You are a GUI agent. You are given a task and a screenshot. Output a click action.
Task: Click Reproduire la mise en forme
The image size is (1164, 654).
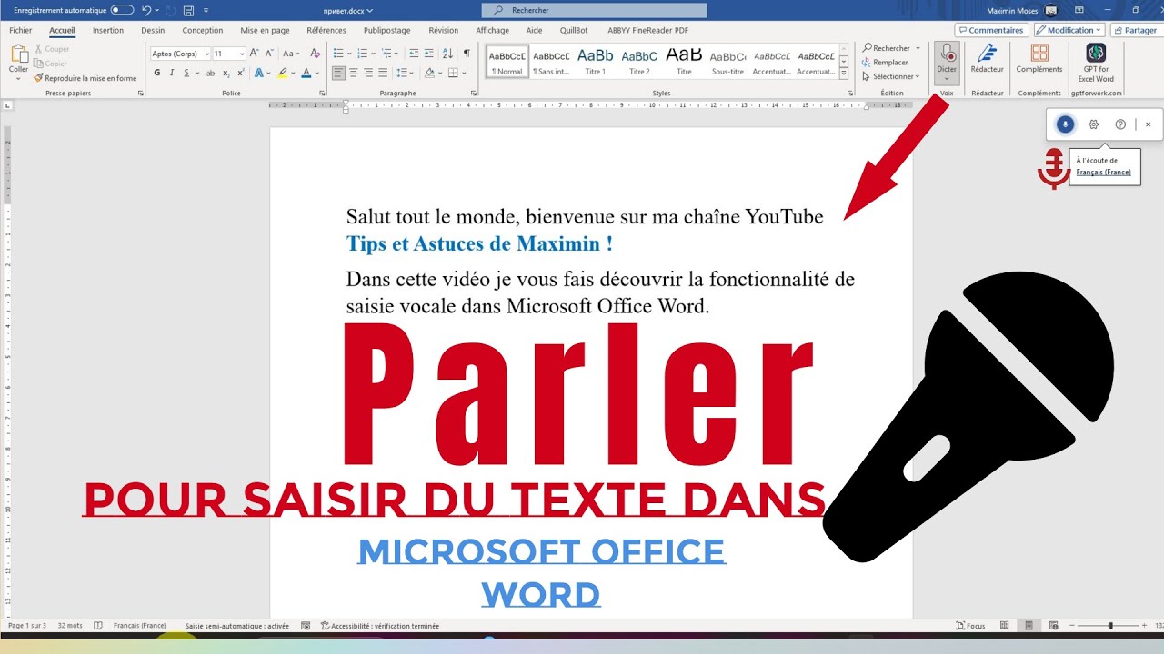click(85, 78)
